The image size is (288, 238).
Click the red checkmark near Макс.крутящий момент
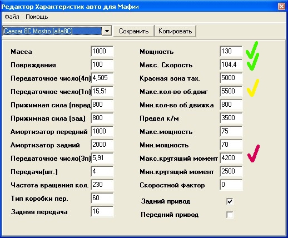click(x=254, y=153)
